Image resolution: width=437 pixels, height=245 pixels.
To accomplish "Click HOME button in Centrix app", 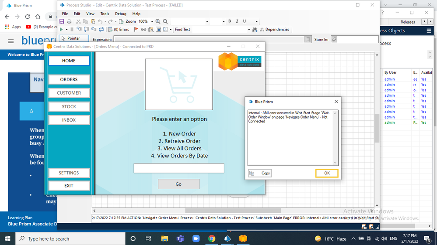I will pyautogui.click(x=69, y=61).
